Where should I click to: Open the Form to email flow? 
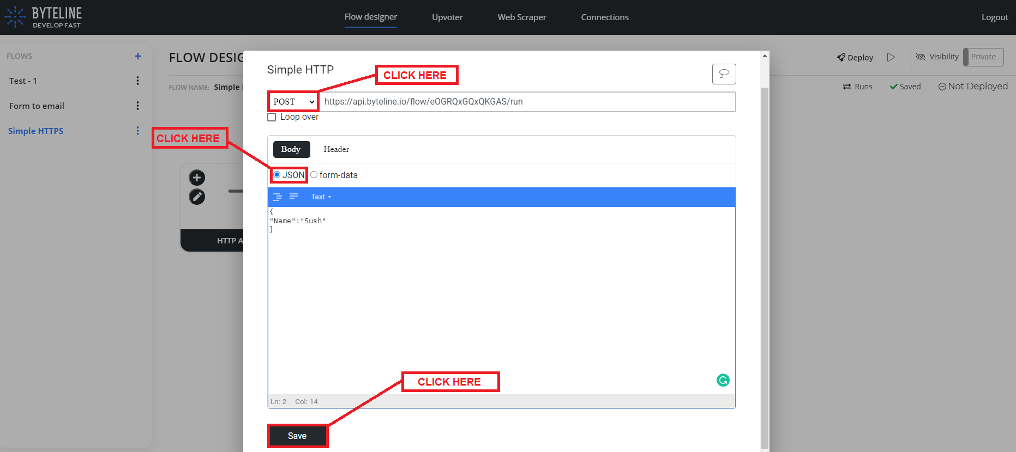coord(37,106)
